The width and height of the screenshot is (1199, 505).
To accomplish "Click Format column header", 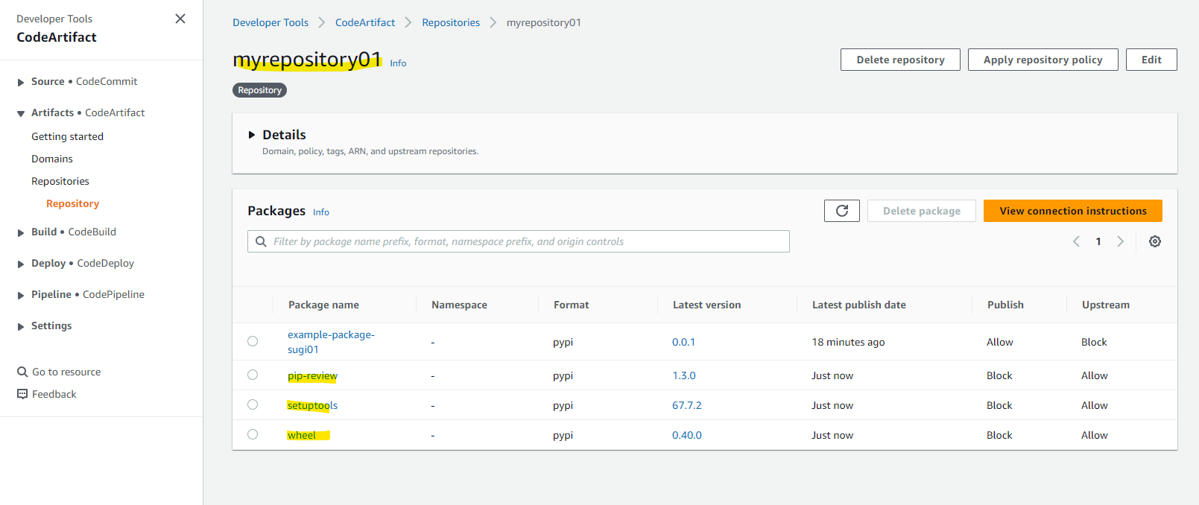I will tap(571, 305).
